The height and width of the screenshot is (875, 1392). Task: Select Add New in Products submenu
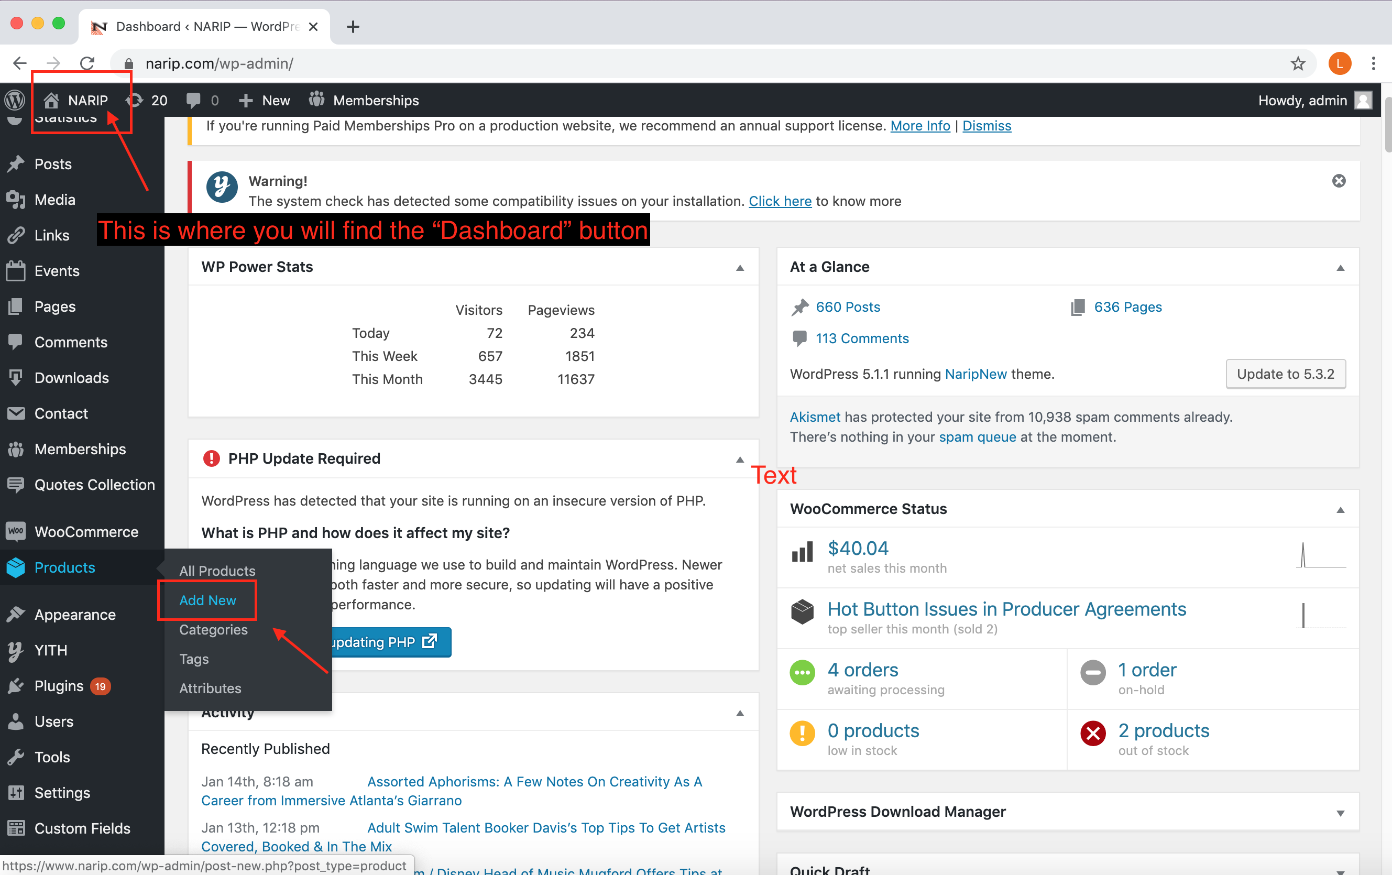coord(207,600)
